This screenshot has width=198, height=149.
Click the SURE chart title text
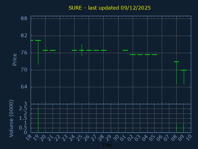point(110,8)
